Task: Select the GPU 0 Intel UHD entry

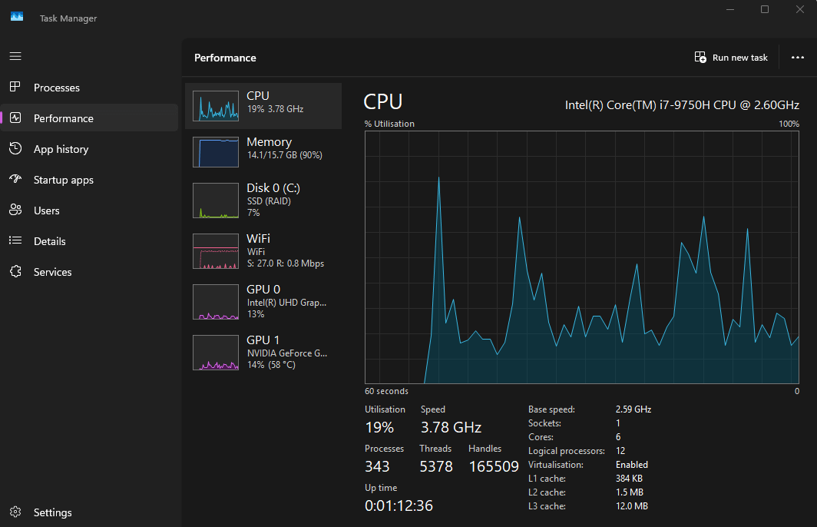Action: (265, 301)
